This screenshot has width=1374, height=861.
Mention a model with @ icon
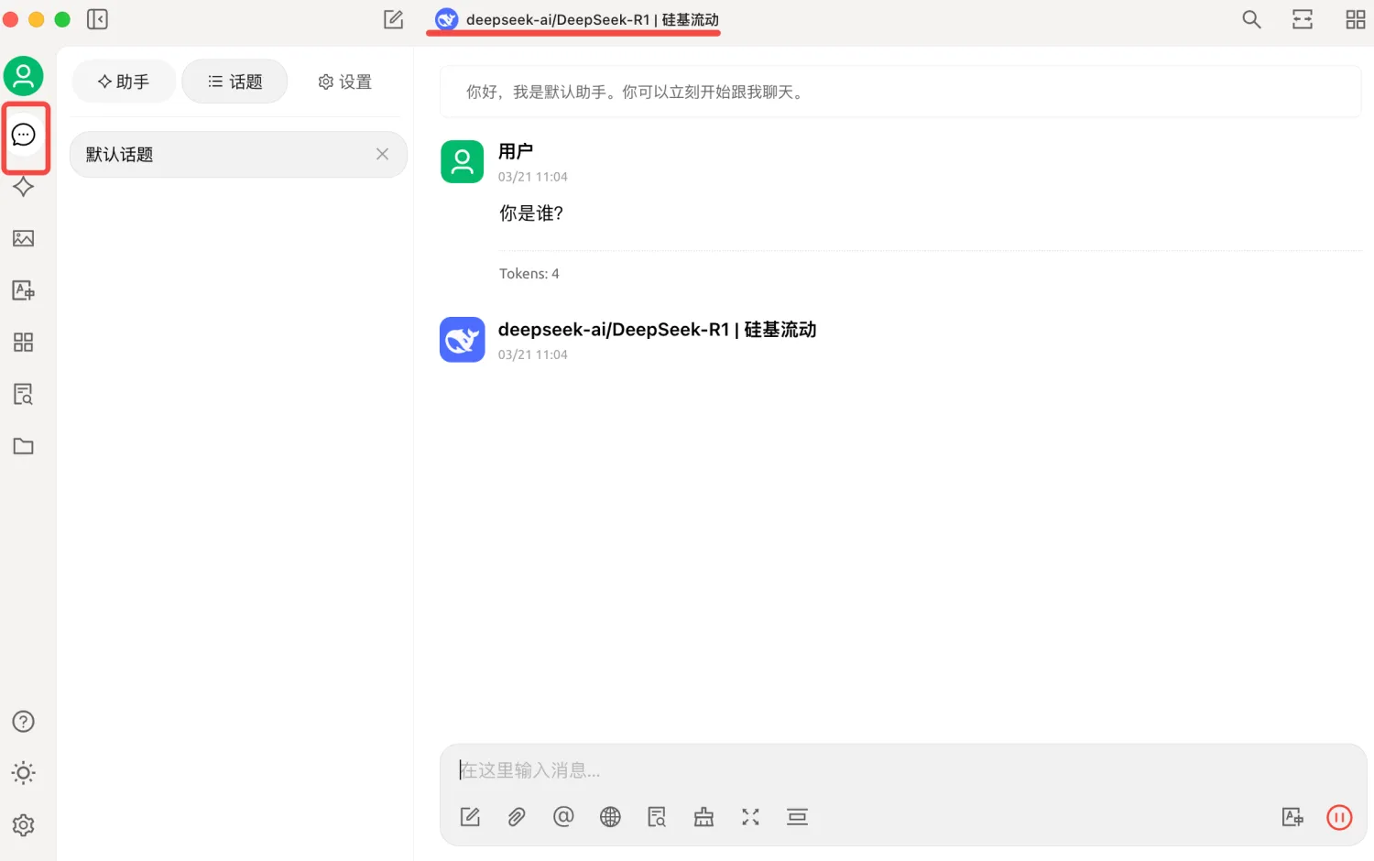563,817
